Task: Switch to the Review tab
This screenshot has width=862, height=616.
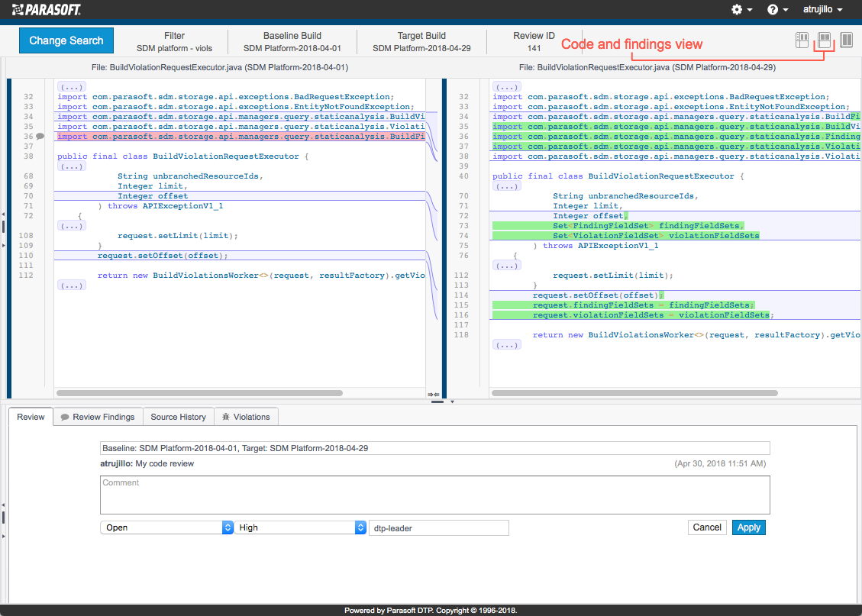Action: 31,417
